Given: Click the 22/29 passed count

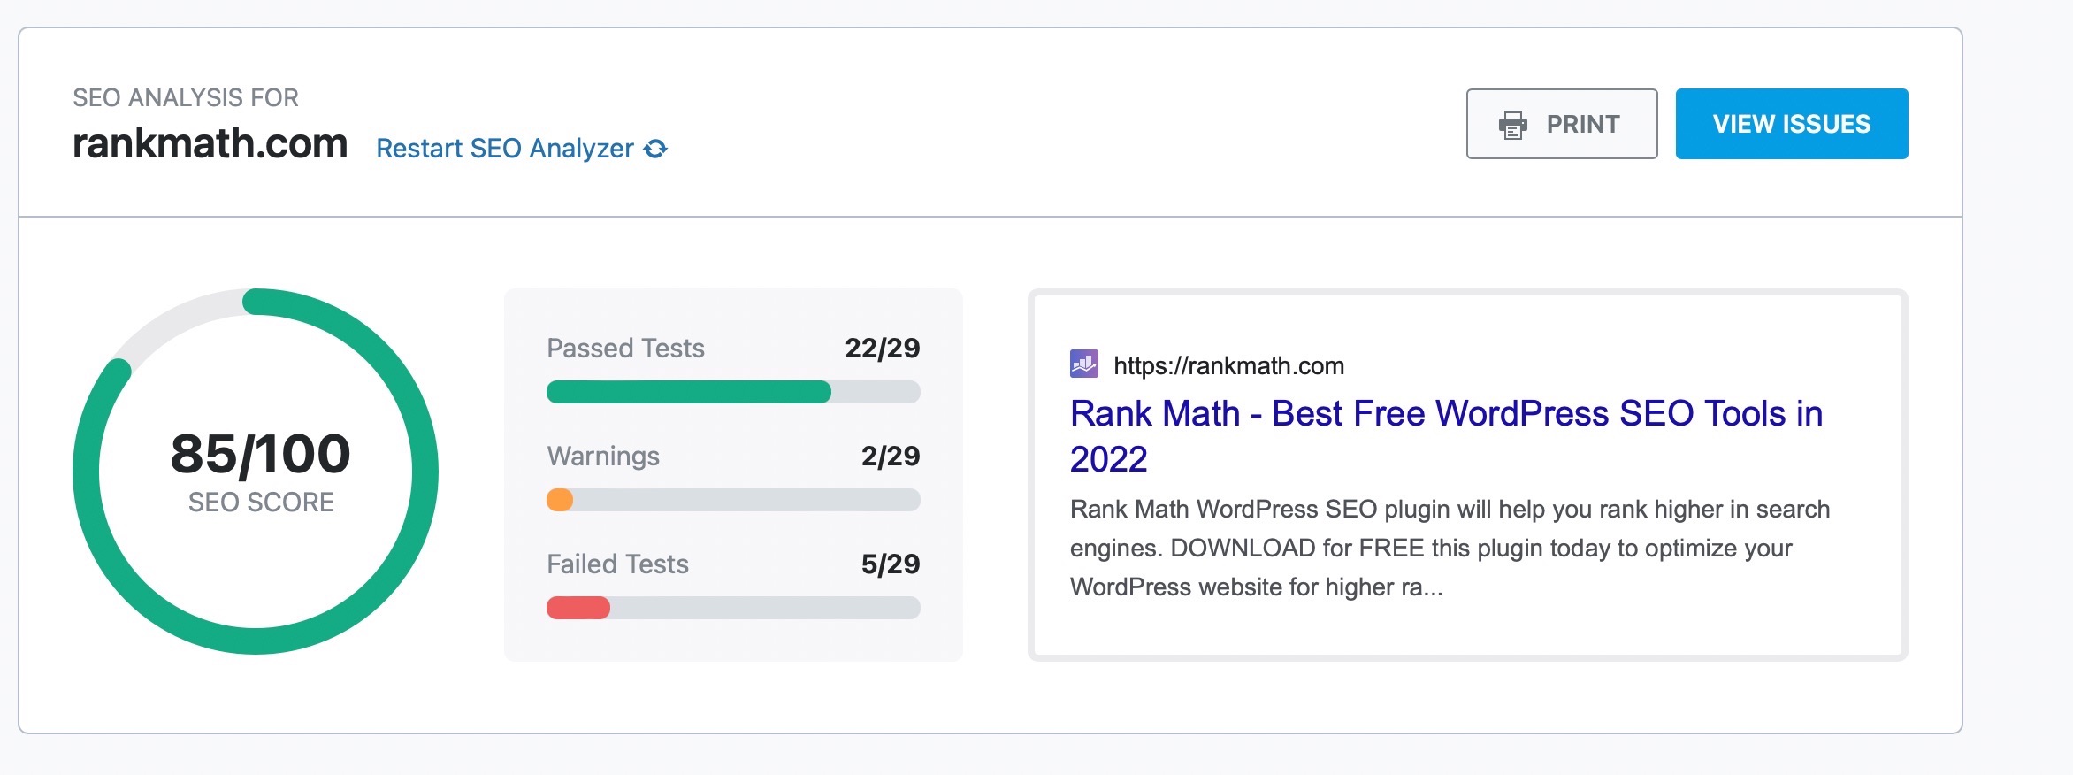Looking at the screenshot, I should click(883, 348).
